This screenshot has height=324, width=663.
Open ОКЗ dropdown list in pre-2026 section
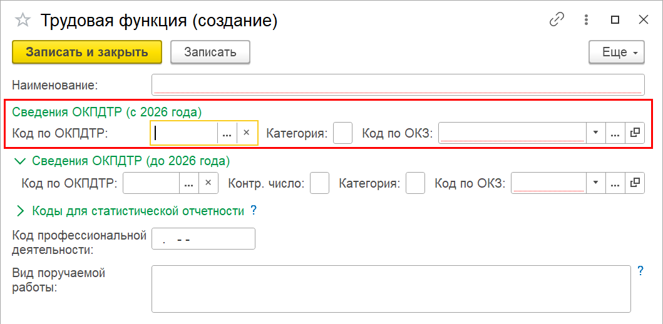coord(595,183)
